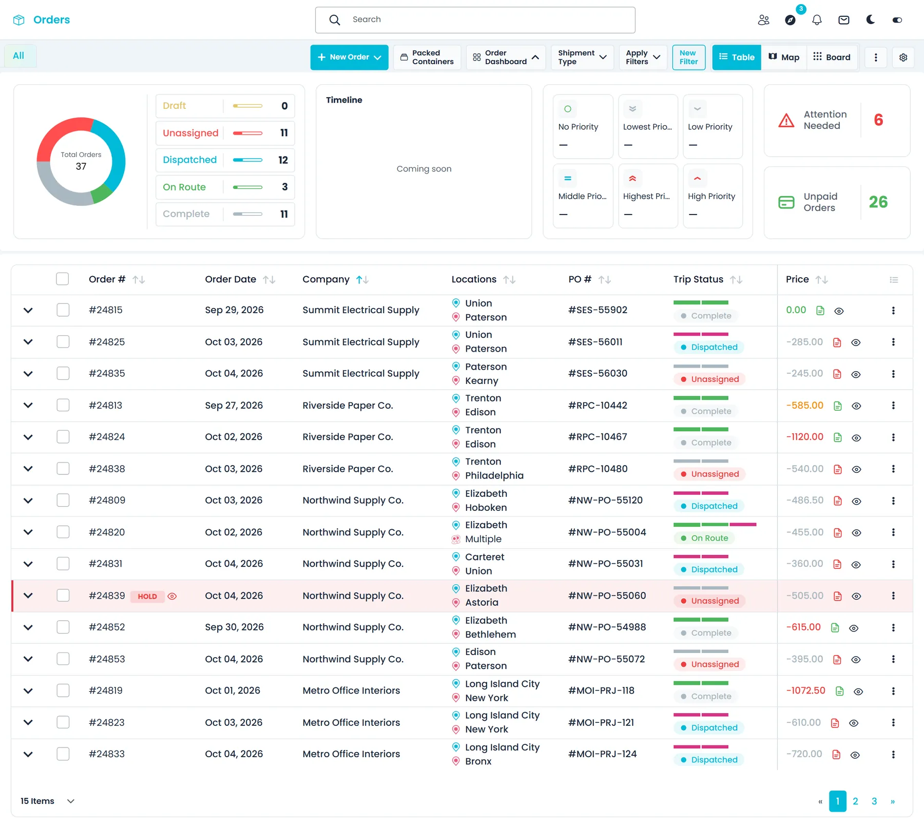Tick checkbox for order #24813

63,405
